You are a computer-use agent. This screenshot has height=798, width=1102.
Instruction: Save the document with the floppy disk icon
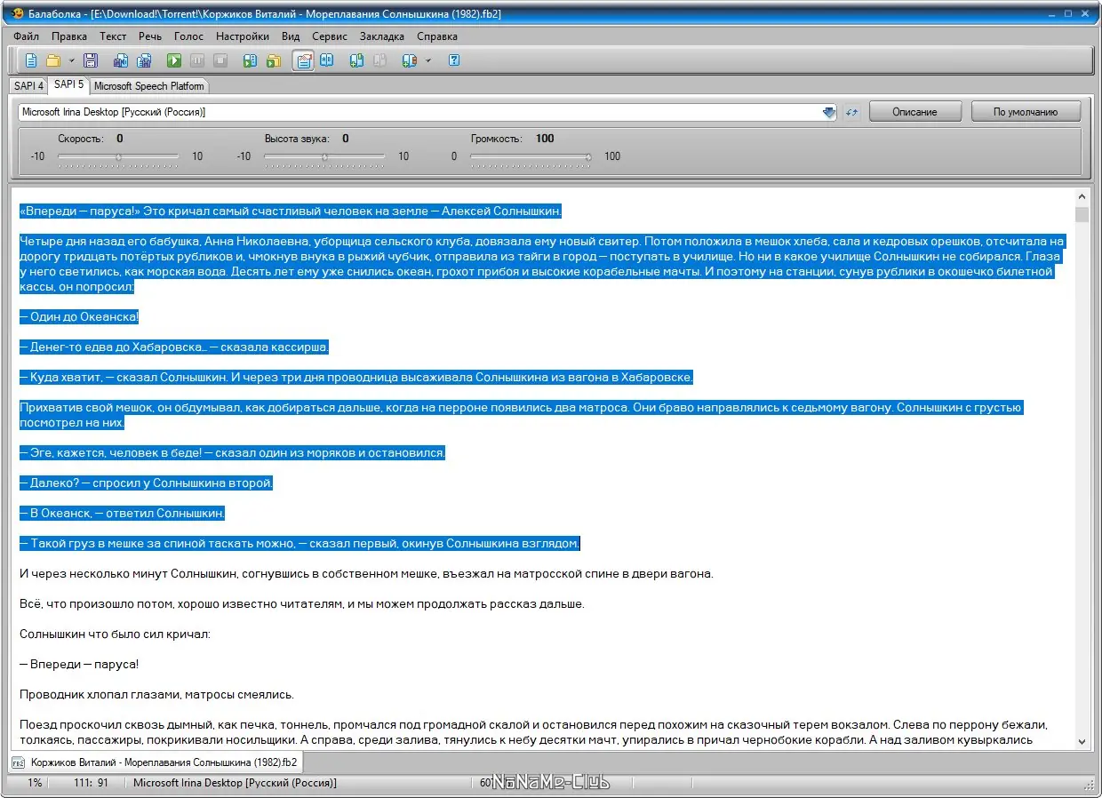click(x=90, y=60)
